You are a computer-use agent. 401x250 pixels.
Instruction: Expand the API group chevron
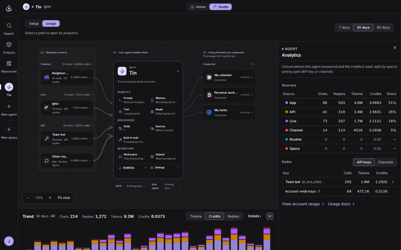[93, 126]
